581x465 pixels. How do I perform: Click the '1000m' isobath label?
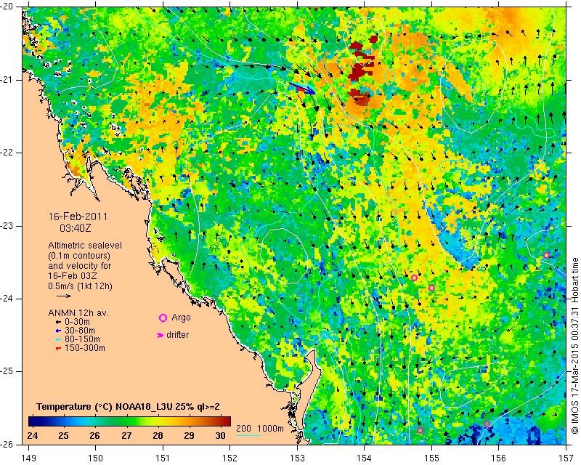270,429
